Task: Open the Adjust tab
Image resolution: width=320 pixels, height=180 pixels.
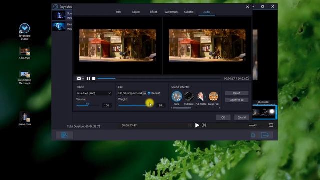Action: click(136, 12)
